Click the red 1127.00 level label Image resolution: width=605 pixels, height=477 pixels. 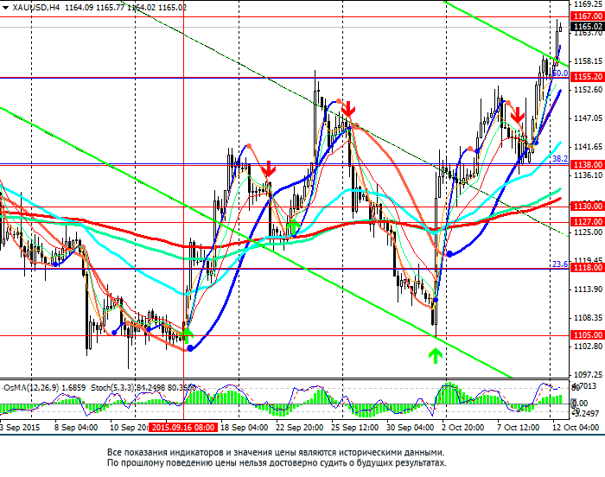click(x=588, y=221)
